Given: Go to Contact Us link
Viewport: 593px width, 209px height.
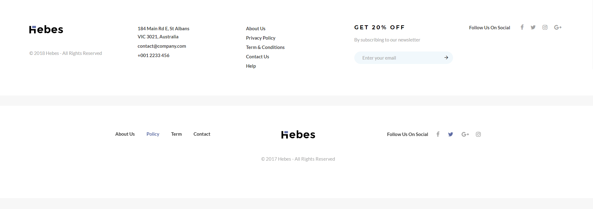Looking at the screenshot, I should point(257,57).
